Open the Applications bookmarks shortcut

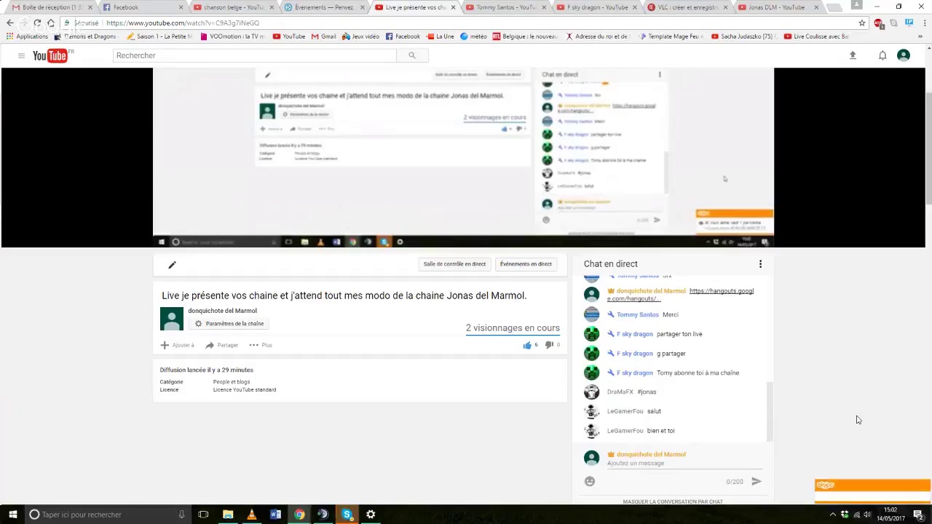(x=27, y=36)
